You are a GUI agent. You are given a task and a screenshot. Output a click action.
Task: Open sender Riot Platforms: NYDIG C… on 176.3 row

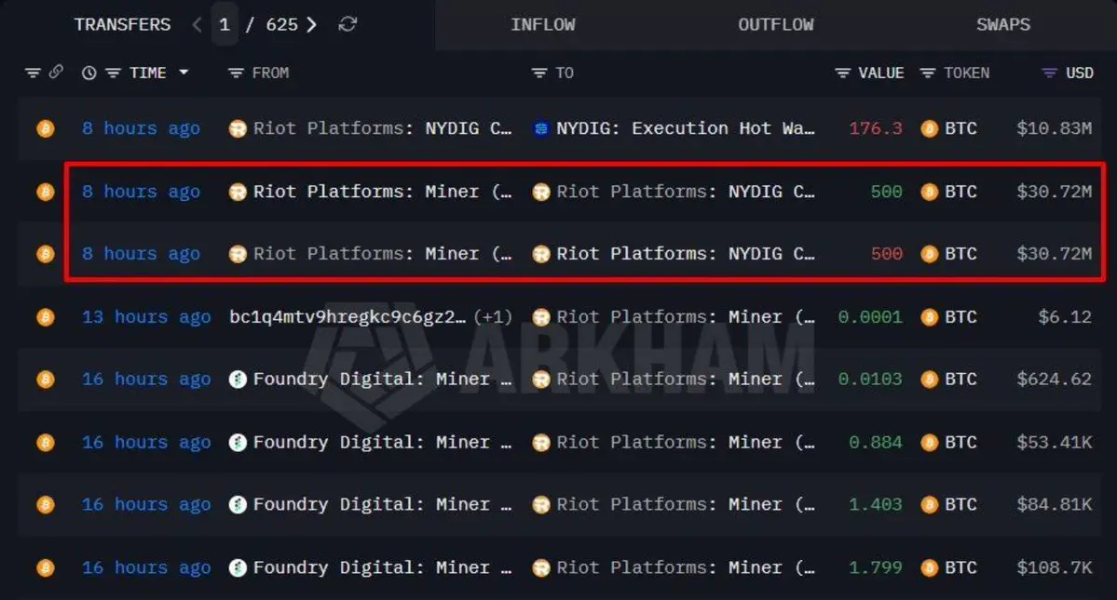coord(382,128)
